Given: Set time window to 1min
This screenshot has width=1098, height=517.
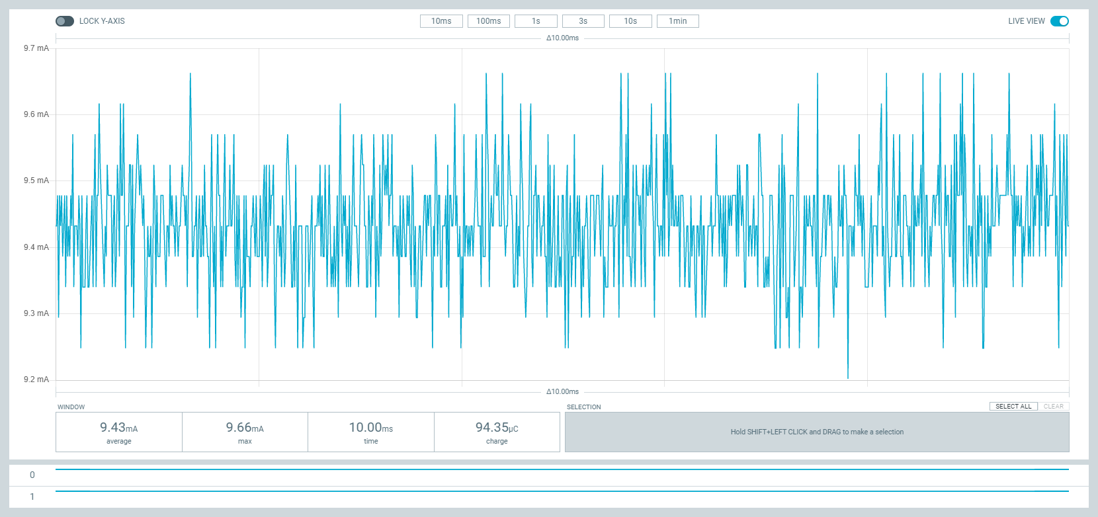Looking at the screenshot, I should click(x=678, y=21).
